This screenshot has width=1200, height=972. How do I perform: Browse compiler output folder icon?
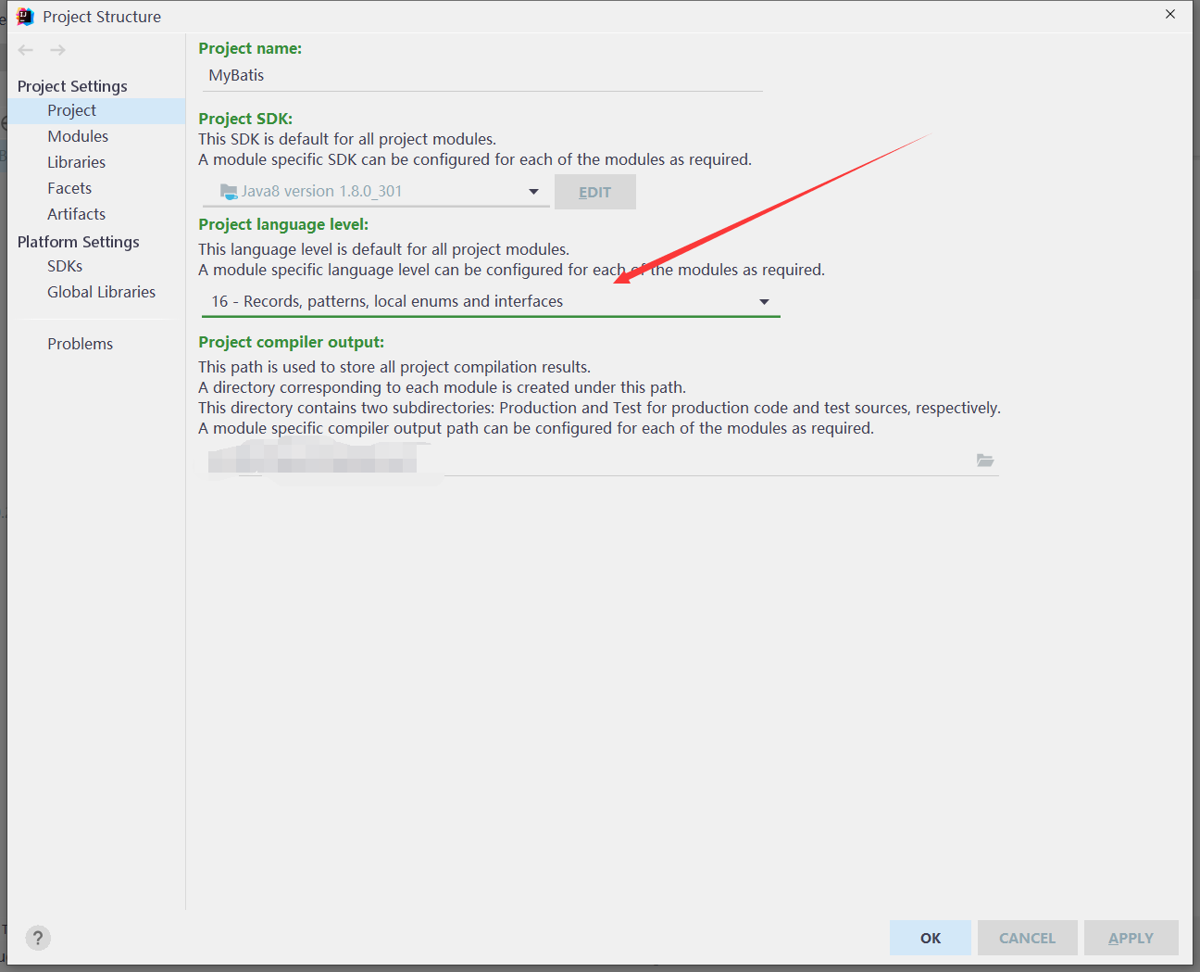tap(985, 461)
